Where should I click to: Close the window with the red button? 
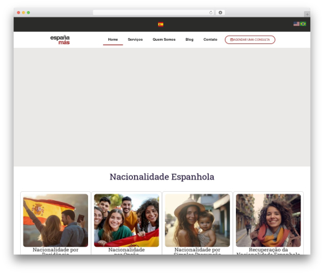click(19, 12)
